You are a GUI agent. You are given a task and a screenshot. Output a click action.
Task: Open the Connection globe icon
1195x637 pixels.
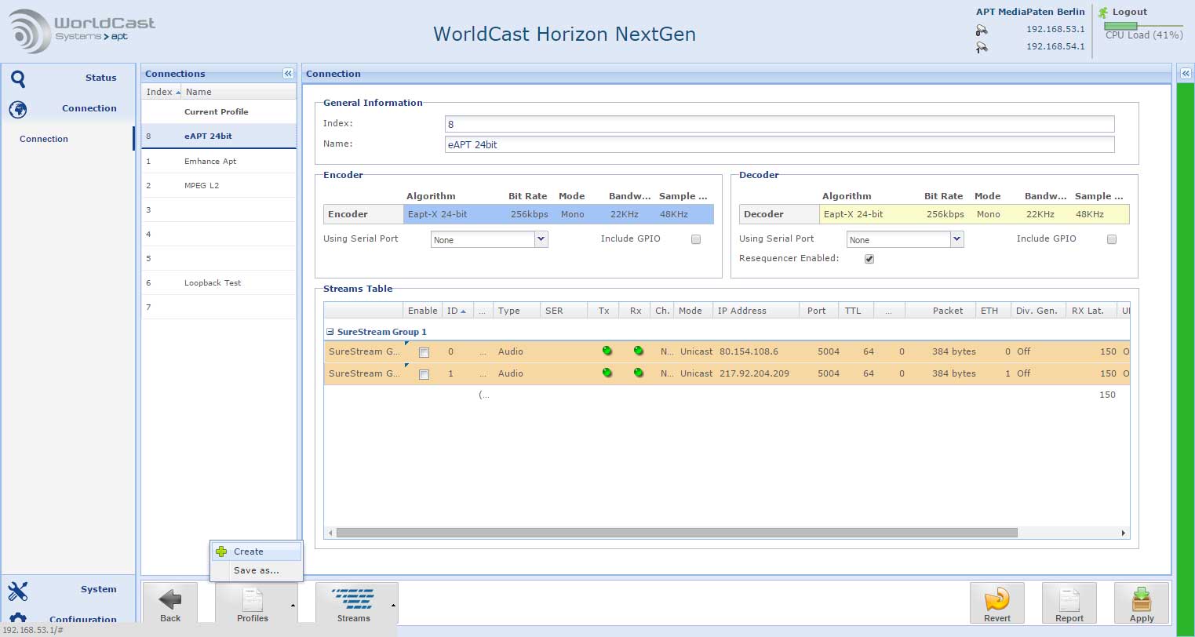click(x=17, y=109)
